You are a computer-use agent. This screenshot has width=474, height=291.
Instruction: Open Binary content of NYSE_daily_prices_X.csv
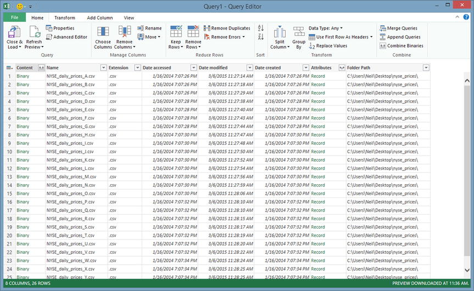(23, 269)
